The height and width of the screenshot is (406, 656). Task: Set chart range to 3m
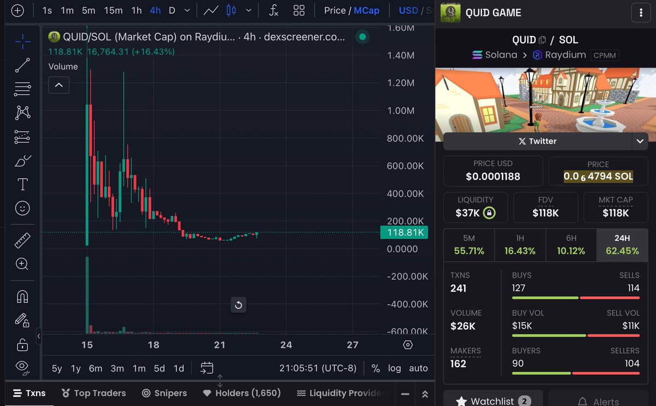(x=118, y=368)
